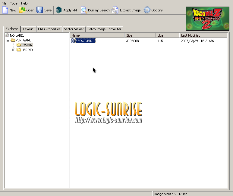
Task: Click the Save floppy disk icon
Action: (x=39, y=10)
